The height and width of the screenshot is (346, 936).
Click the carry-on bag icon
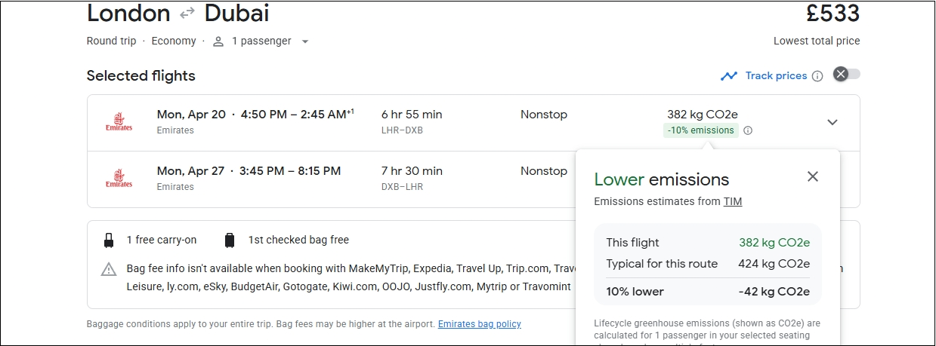pos(109,240)
